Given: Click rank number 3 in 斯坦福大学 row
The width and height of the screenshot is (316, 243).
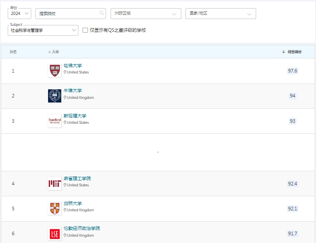Looking at the screenshot, I should (13, 121).
